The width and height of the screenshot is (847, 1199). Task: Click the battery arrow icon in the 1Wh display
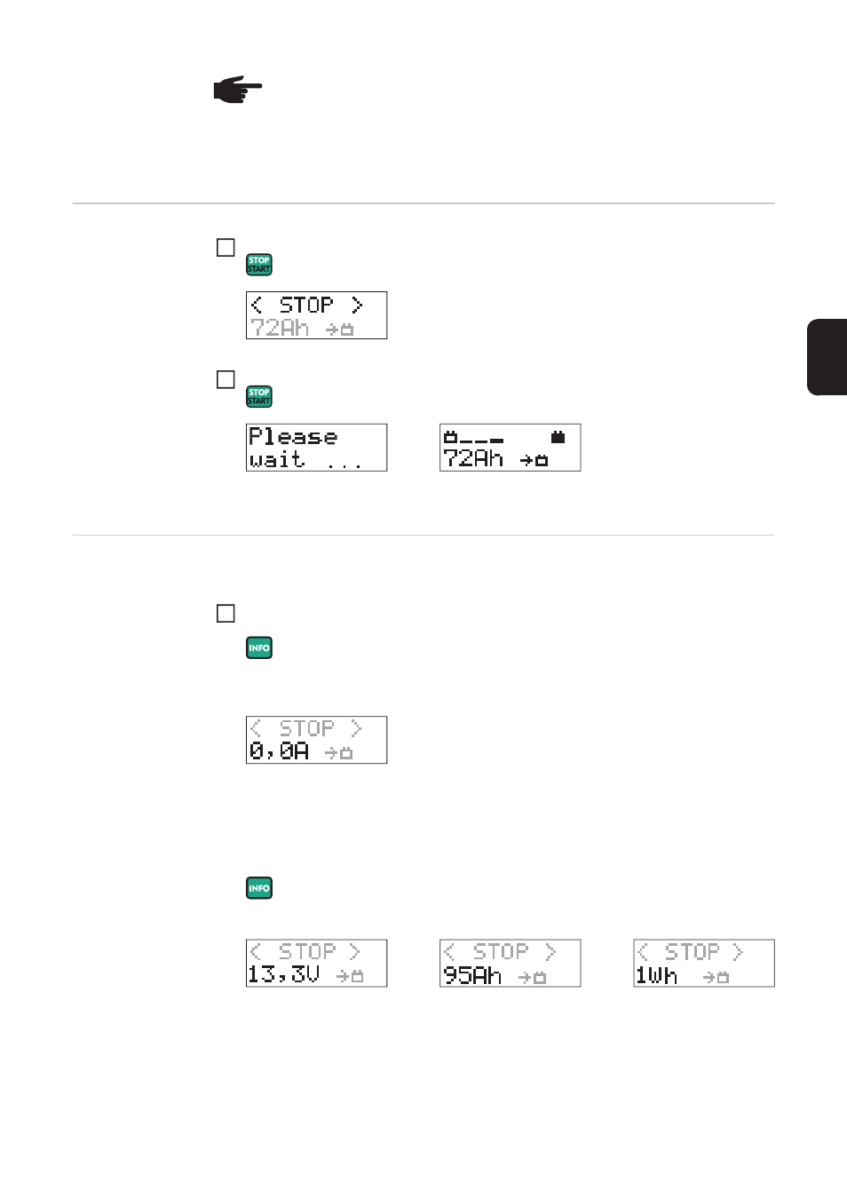(716, 977)
